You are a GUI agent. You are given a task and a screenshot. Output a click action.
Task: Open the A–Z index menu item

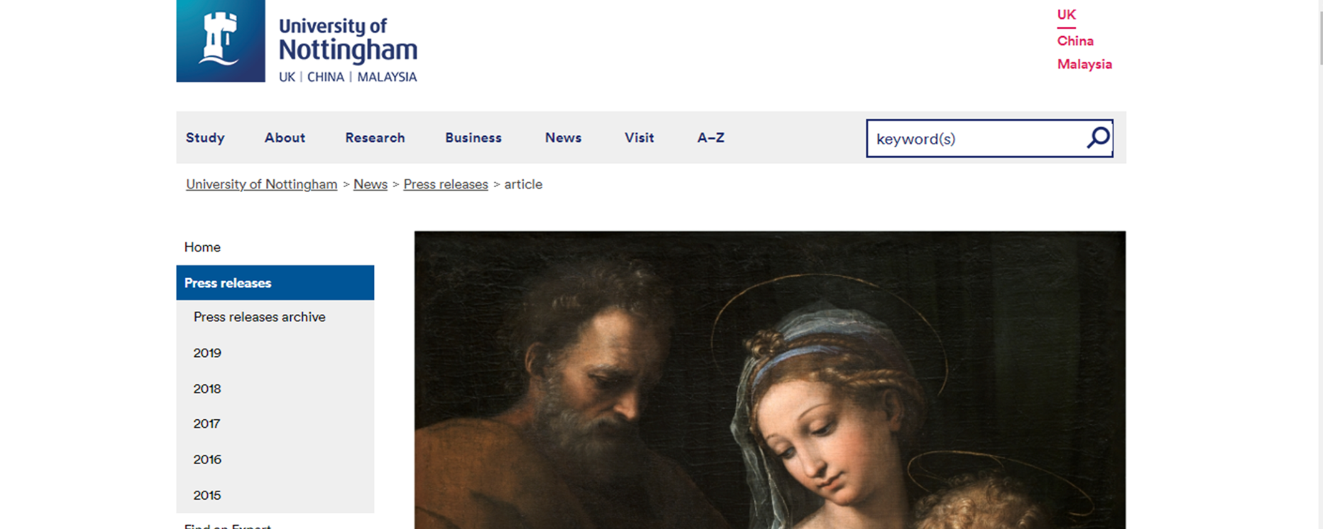pyautogui.click(x=711, y=138)
